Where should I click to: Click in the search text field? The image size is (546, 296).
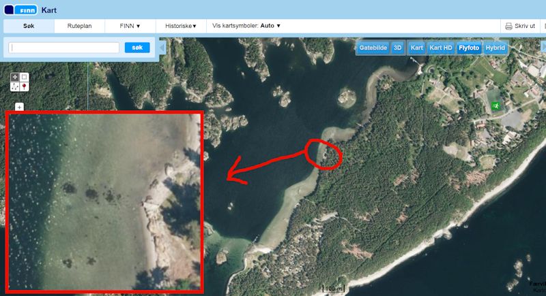point(65,48)
